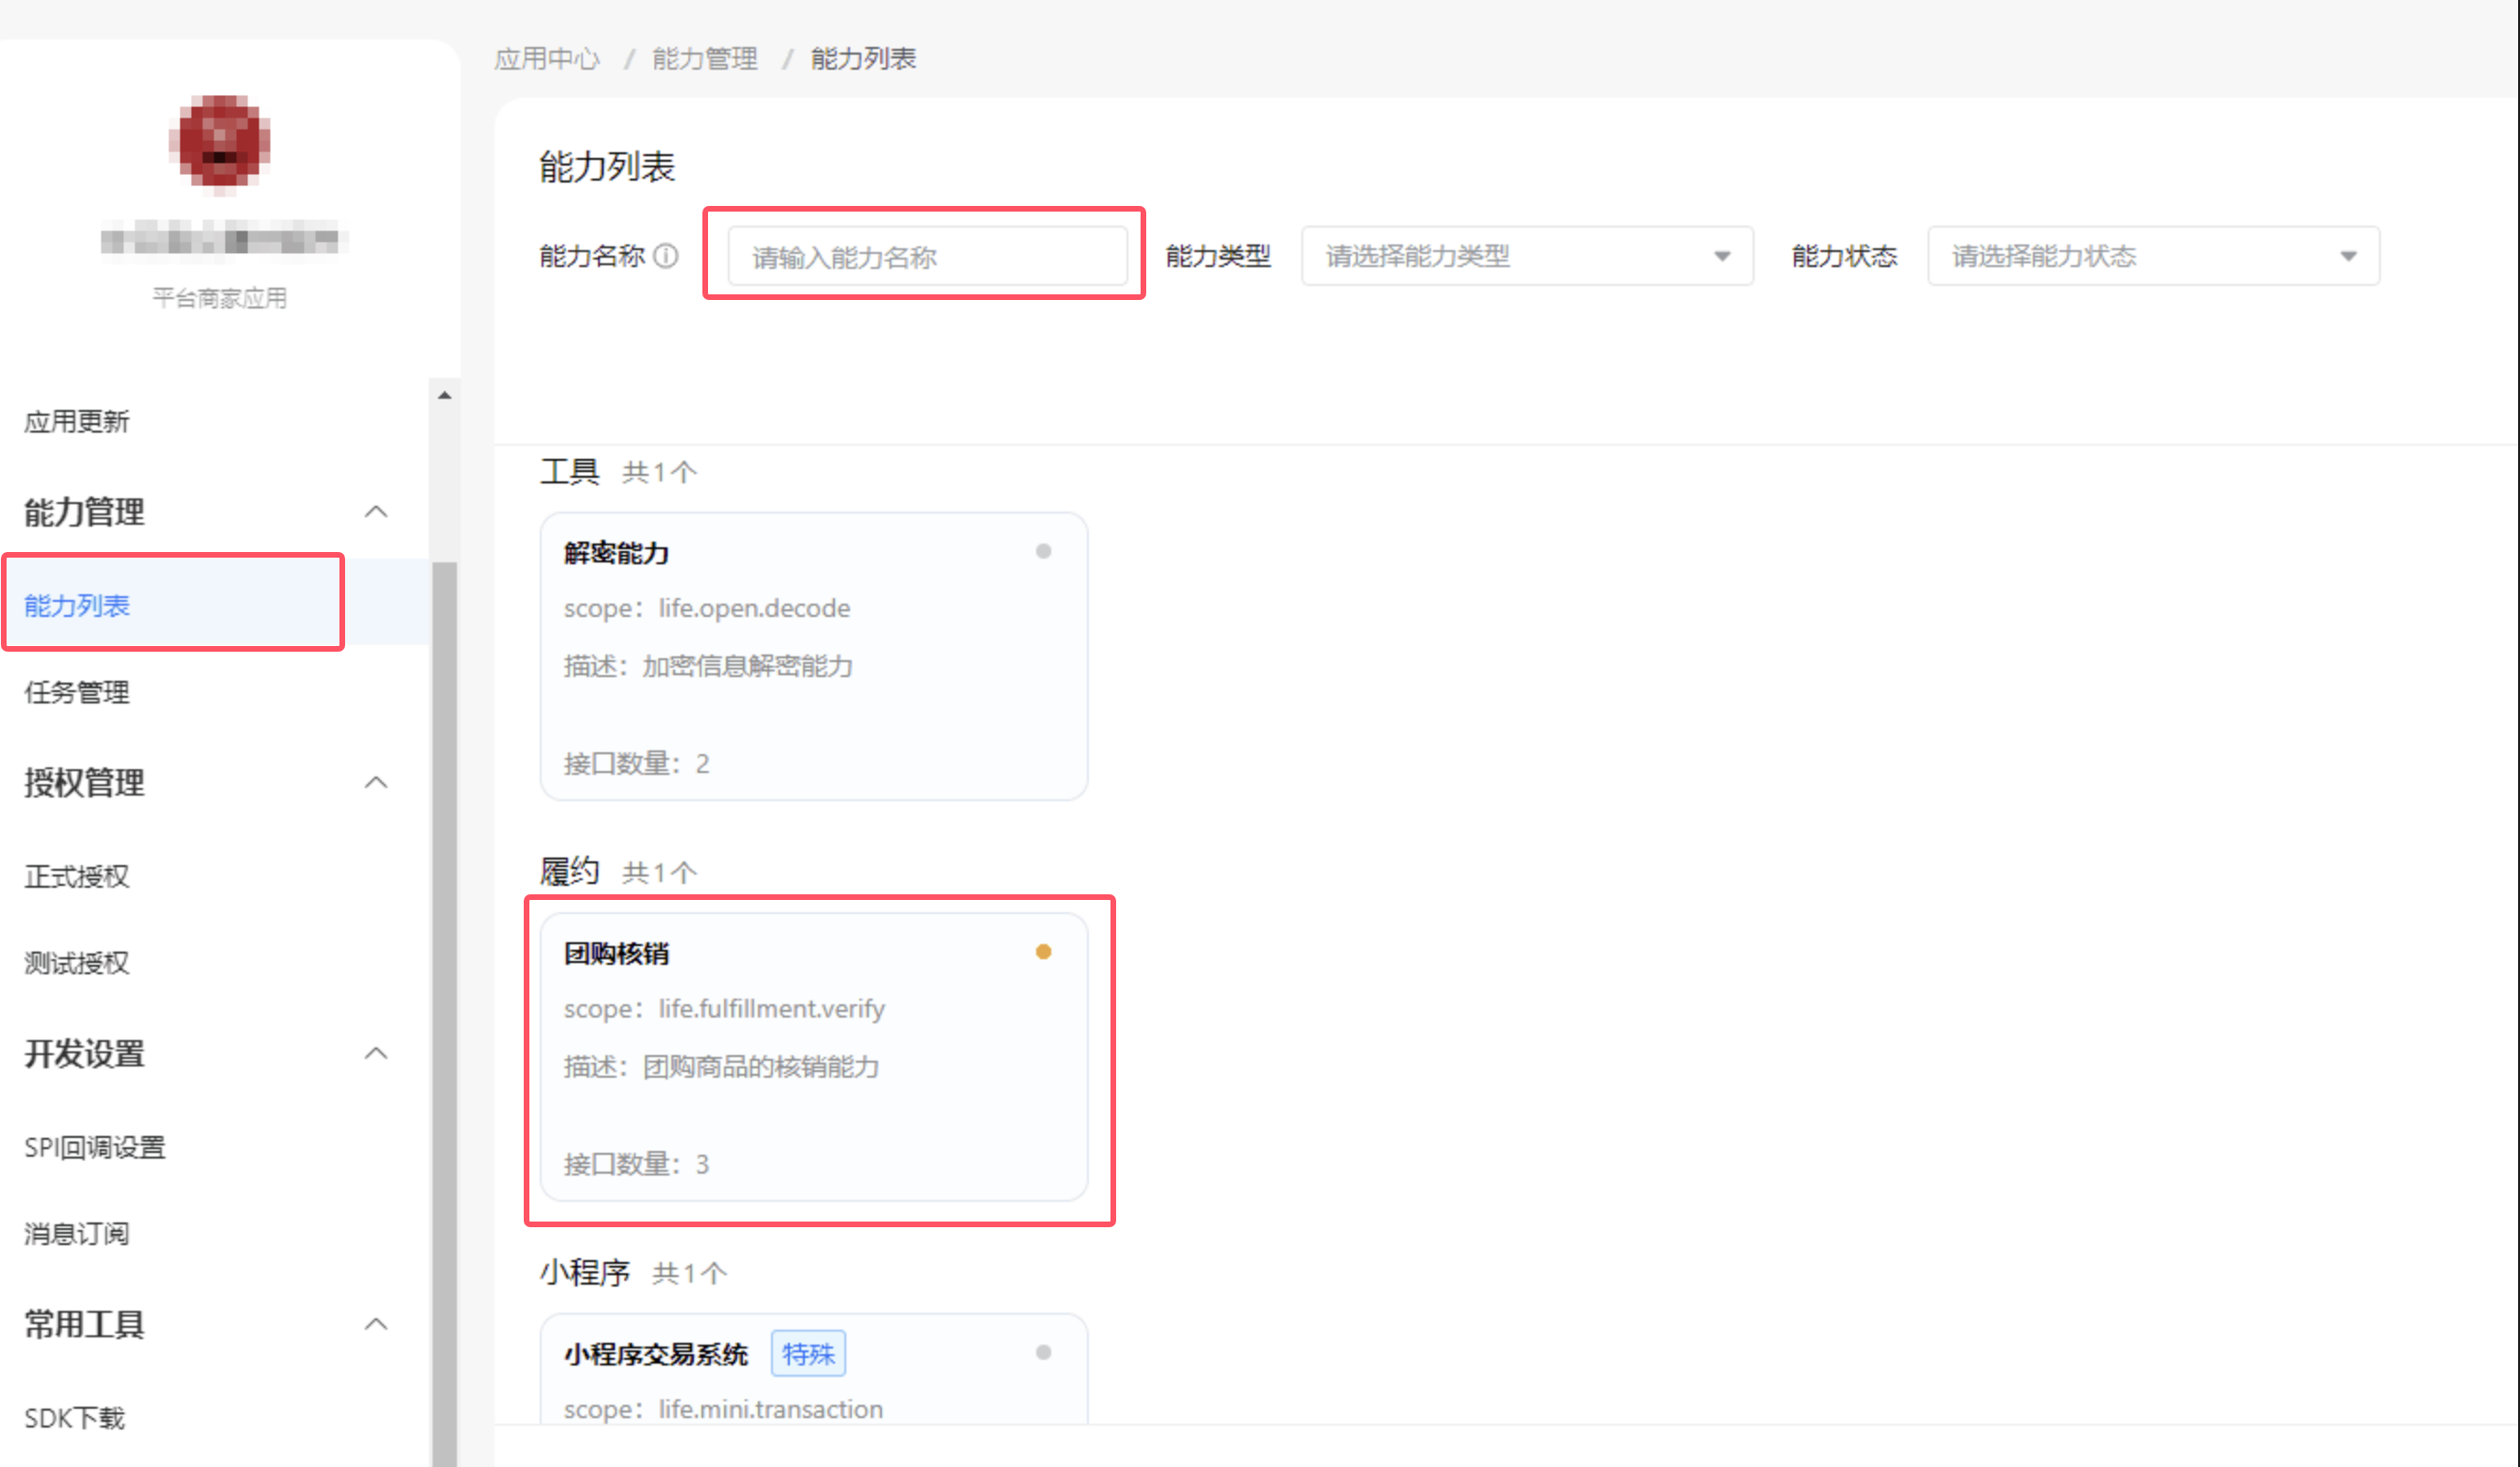2520x1467 pixels.
Task: Click the 能力名称 info icon
Action: pyautogui.click(x=666, y=257)
